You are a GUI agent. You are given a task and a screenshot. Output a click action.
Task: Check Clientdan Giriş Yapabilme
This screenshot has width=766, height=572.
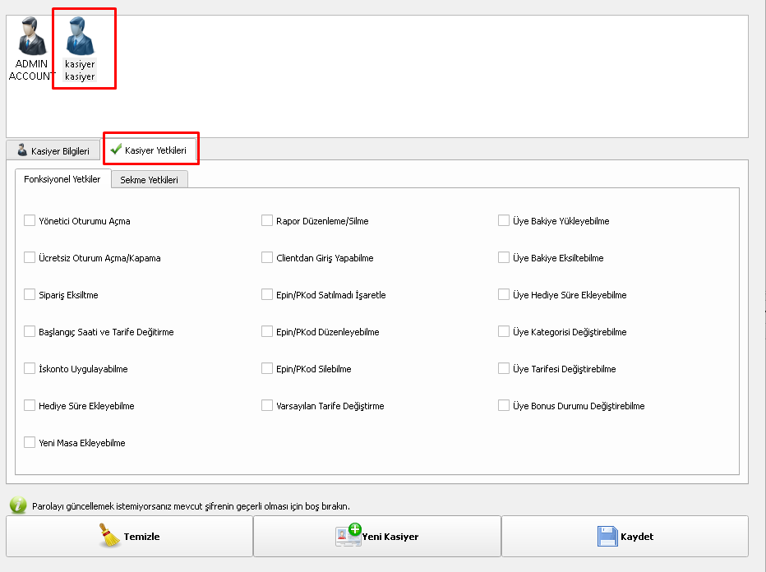pyautogui.click(x=267, y=257)
